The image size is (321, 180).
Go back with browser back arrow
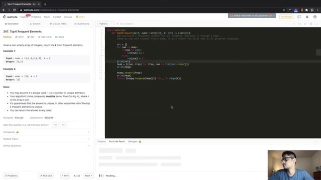tap(4, 10)
